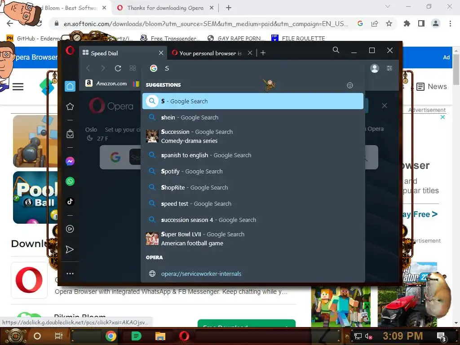This screenshot has width=460, height=345.
Task: Open Chrome's tab search chevron
Action: pyautogui.click(x=388, y=6)
